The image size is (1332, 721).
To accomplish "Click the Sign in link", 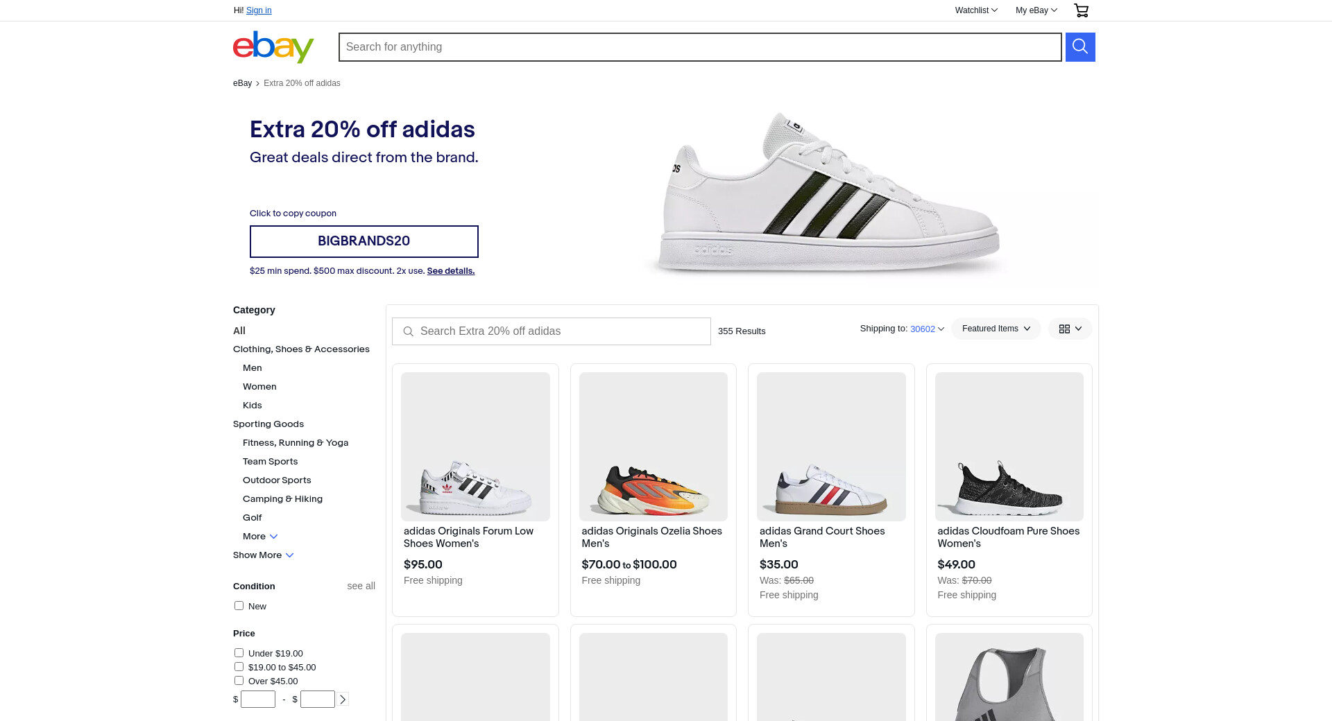I will pyautogui.click(x=259, y=10).
